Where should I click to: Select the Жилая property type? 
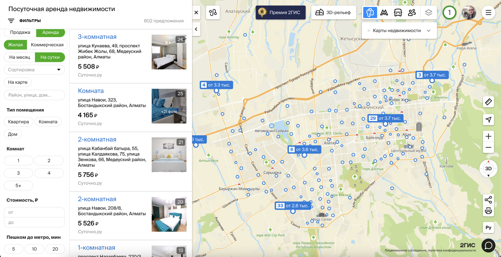15,45
